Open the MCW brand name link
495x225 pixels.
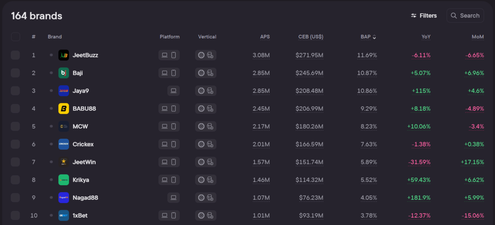pyautogui.click(x=80, y=126)
